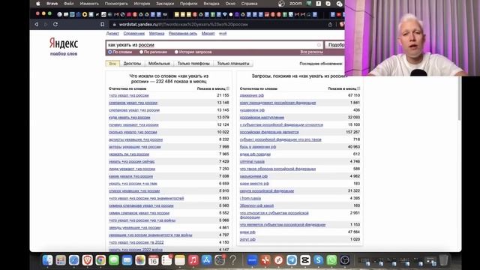Open Skype from the dock
This screenshot has width=480, height=270.
pyautogui.click(x=318, y=260)
